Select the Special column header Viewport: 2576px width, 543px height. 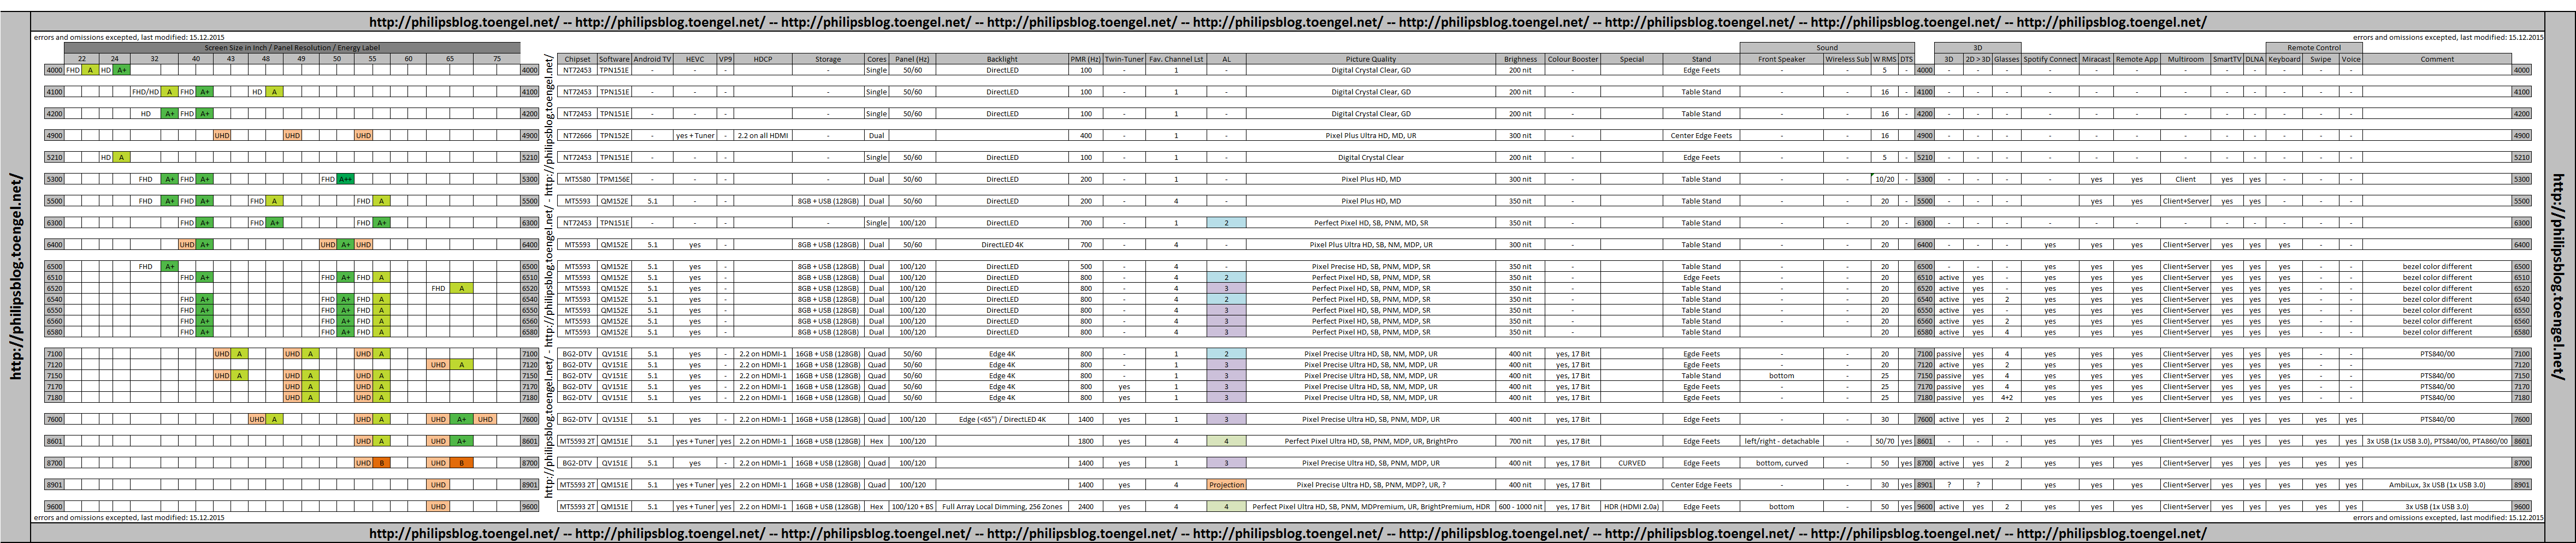(x=1631, y=59)
